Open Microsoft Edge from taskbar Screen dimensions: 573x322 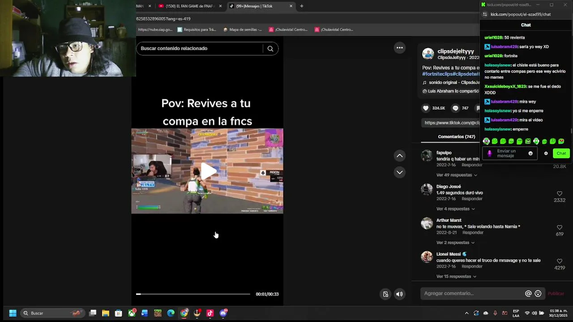171,313
